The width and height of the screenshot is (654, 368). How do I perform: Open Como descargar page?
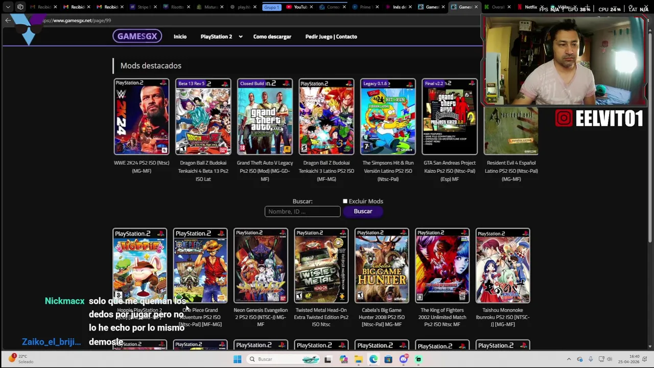[x=272, y=37]
